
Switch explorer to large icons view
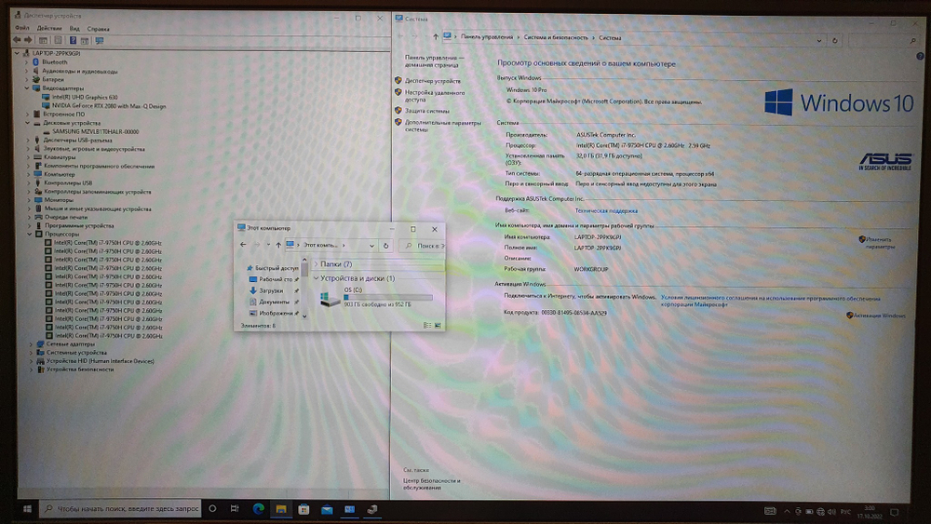(439, 325)
